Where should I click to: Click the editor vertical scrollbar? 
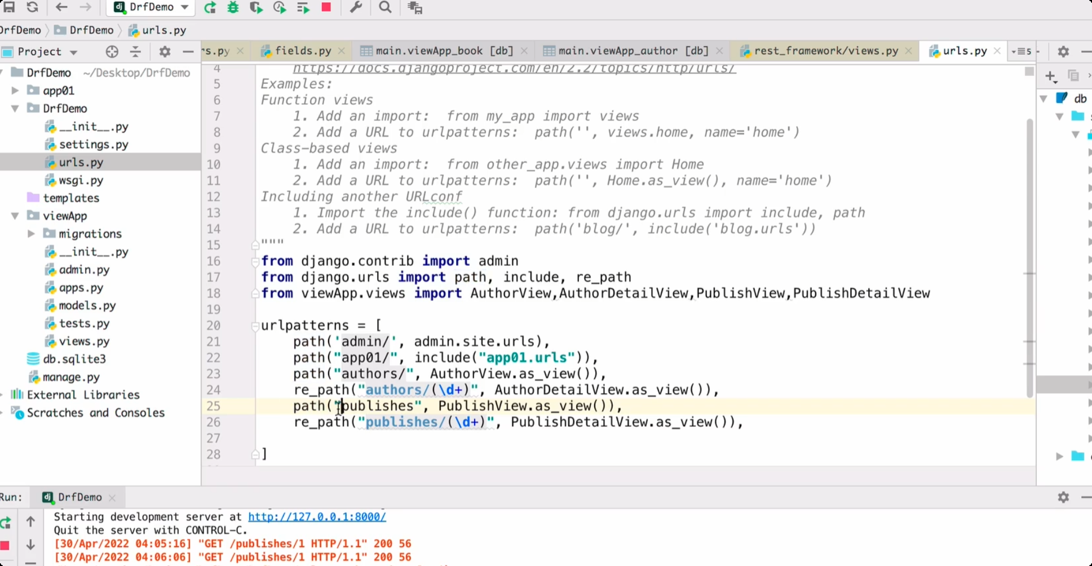tap(1029, 257)
